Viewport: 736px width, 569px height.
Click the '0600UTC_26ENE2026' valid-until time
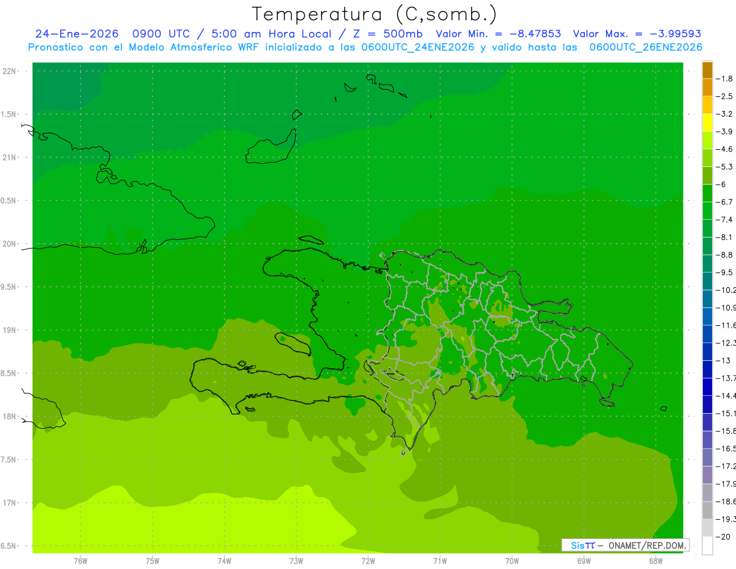coord(646,47)
